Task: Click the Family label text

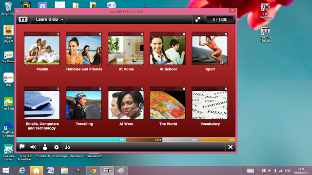Action: (42, 69)
